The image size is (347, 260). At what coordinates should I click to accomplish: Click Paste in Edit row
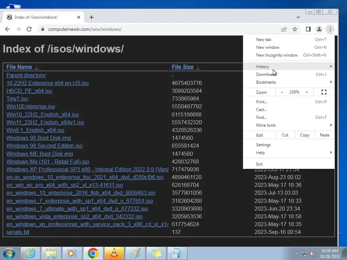tap(324, 135)
